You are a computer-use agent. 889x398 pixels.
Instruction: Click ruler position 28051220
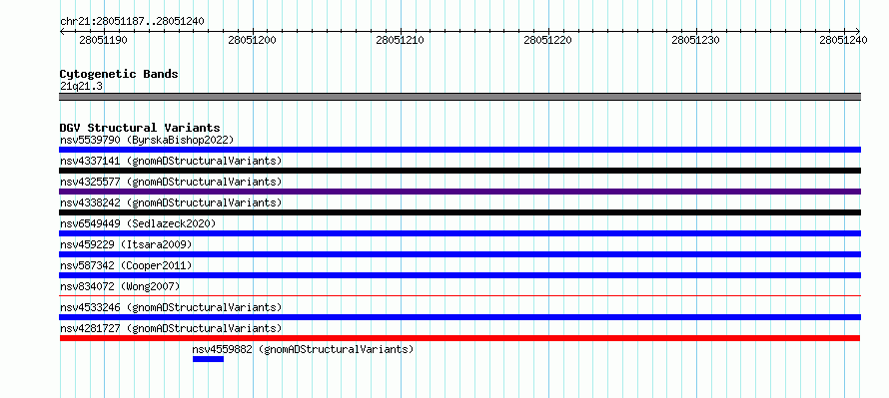pyautogui.click(x=547, y=40)
